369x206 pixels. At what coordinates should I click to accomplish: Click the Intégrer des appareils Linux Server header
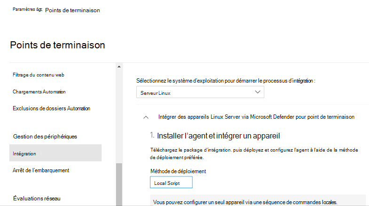[256, 117]
